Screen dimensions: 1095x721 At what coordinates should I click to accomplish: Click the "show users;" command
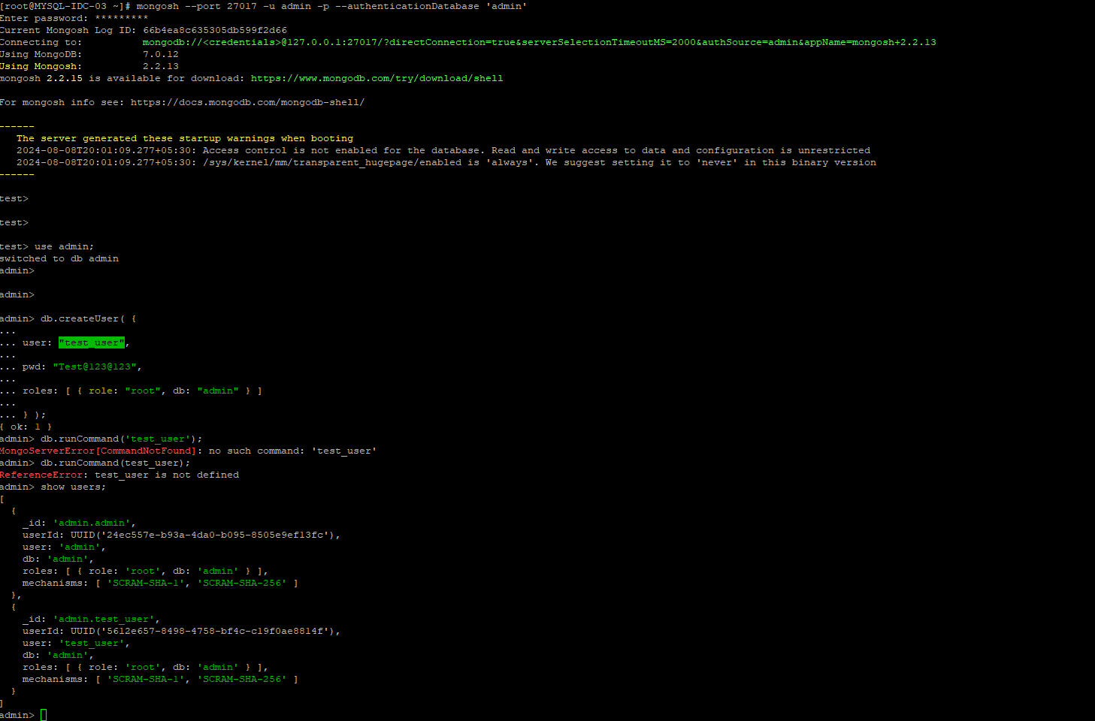74,487
